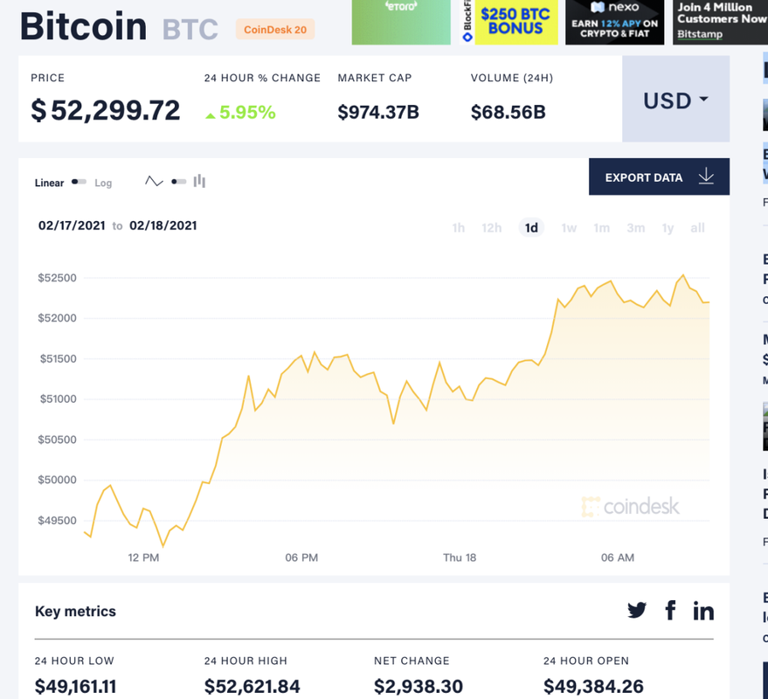Open the USD currency dropdown

pos(675,100)
